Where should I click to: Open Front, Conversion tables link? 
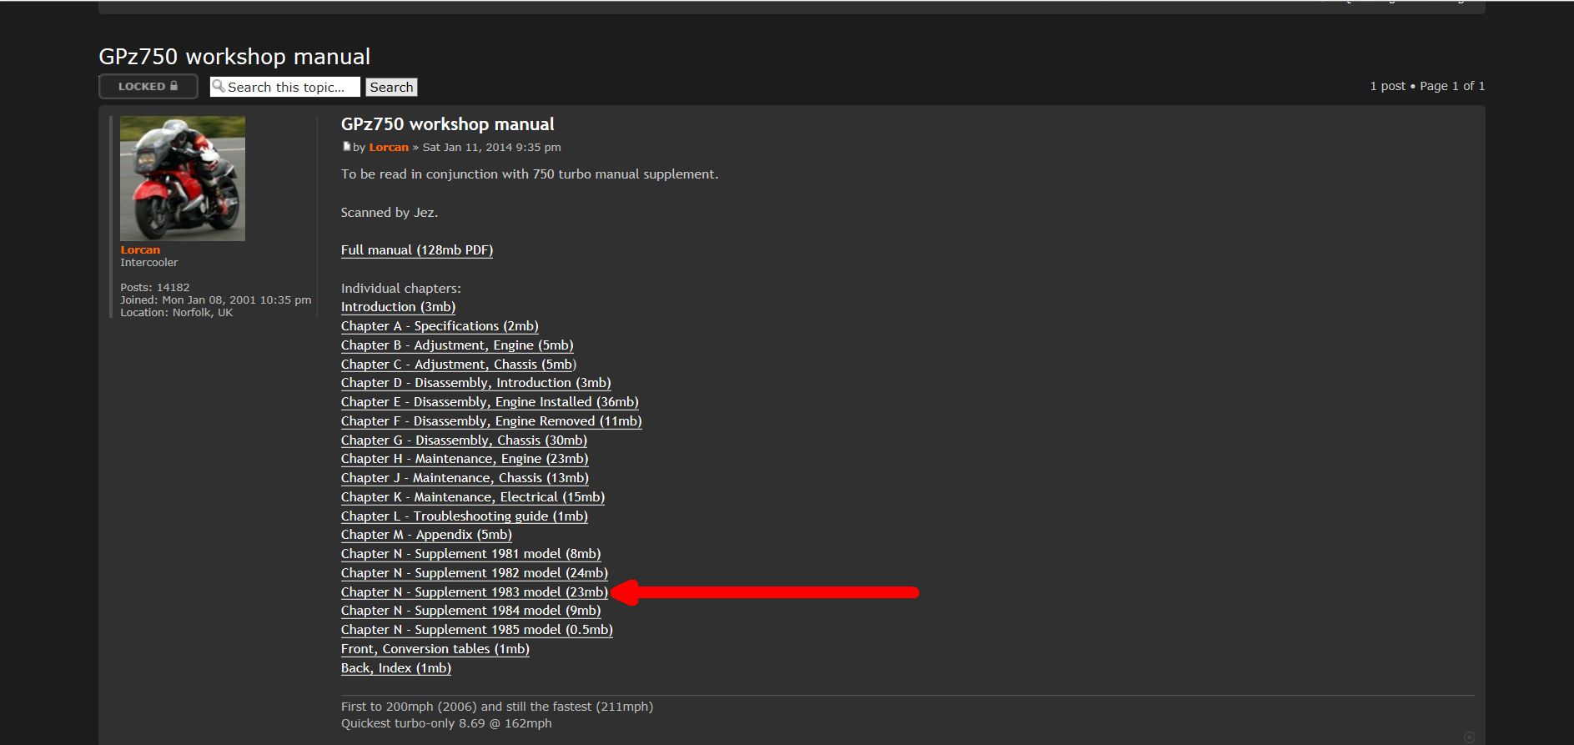pyautogui.click(x=435, y=649)
